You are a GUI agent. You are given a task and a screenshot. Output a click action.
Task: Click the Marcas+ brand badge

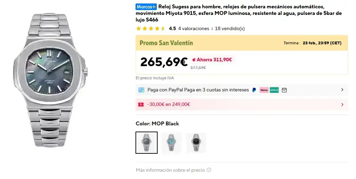146,7
